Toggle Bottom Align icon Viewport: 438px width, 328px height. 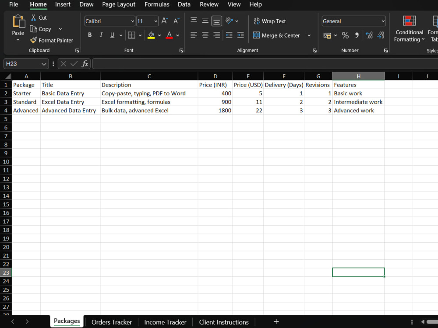point(216,21)
